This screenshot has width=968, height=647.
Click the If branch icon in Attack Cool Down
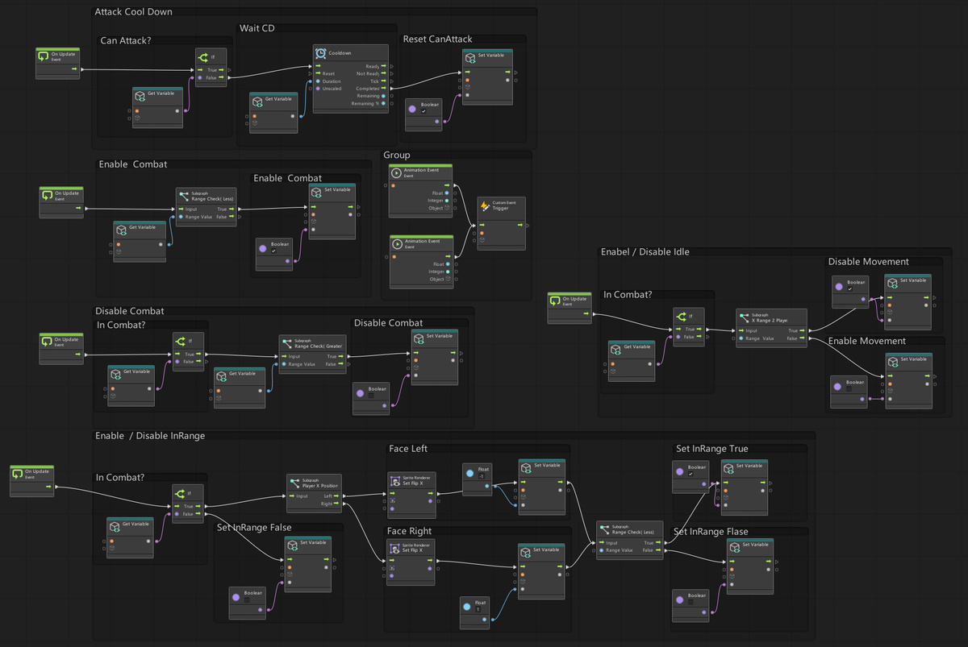click(202, 58)
